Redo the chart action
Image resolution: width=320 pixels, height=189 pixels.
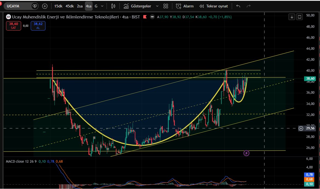248,6
